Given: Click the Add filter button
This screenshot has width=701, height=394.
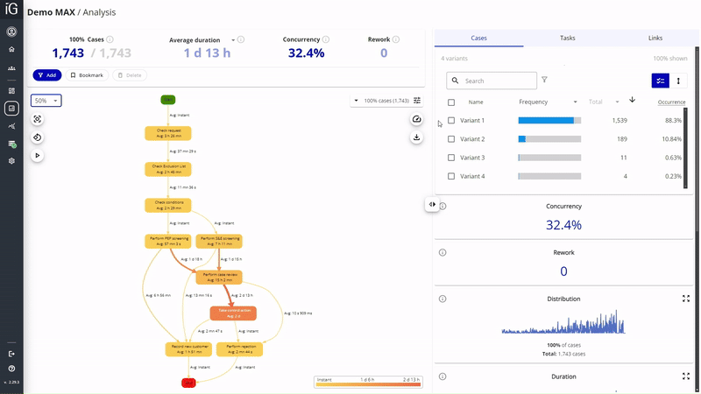Looking at the screenshot, I should click(x=47, y=75).
